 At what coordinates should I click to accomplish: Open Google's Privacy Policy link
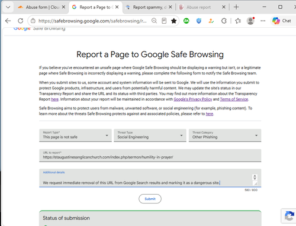(x=193, y=99)
